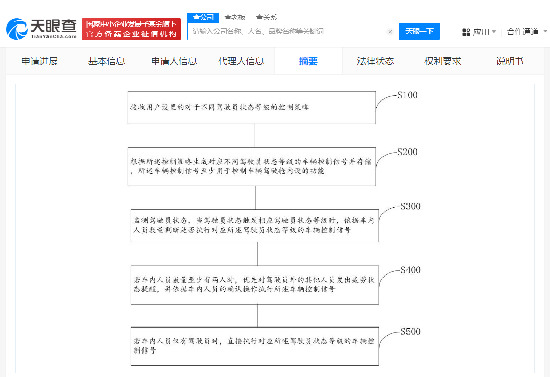The height and width of the screenshot is (377, 550).
Task: Switch to the 查老板 search tab
Action: point(235,17)
